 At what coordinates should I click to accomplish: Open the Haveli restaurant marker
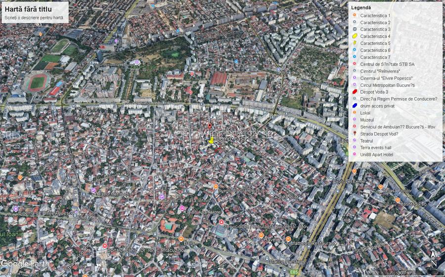261,236
